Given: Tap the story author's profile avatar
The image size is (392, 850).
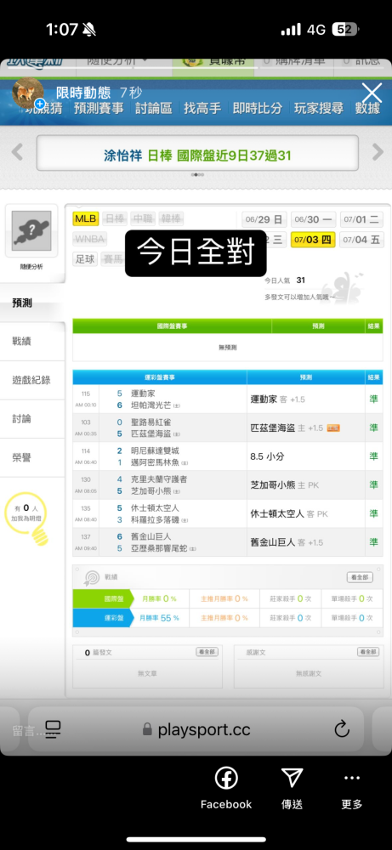Looking at the screenshot, I should 28,93.
